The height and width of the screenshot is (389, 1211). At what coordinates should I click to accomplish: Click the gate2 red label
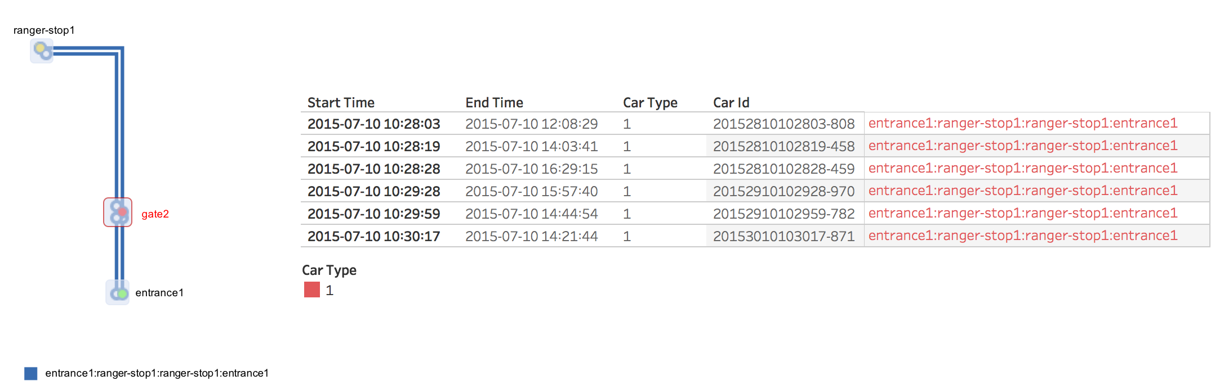(155, 214)
